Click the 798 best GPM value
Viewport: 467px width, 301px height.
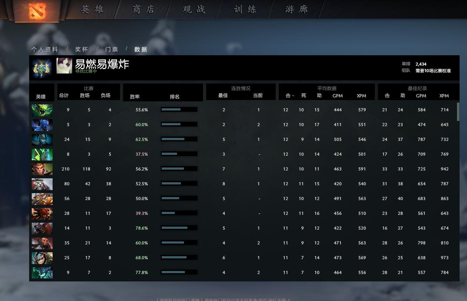point(421,243)
